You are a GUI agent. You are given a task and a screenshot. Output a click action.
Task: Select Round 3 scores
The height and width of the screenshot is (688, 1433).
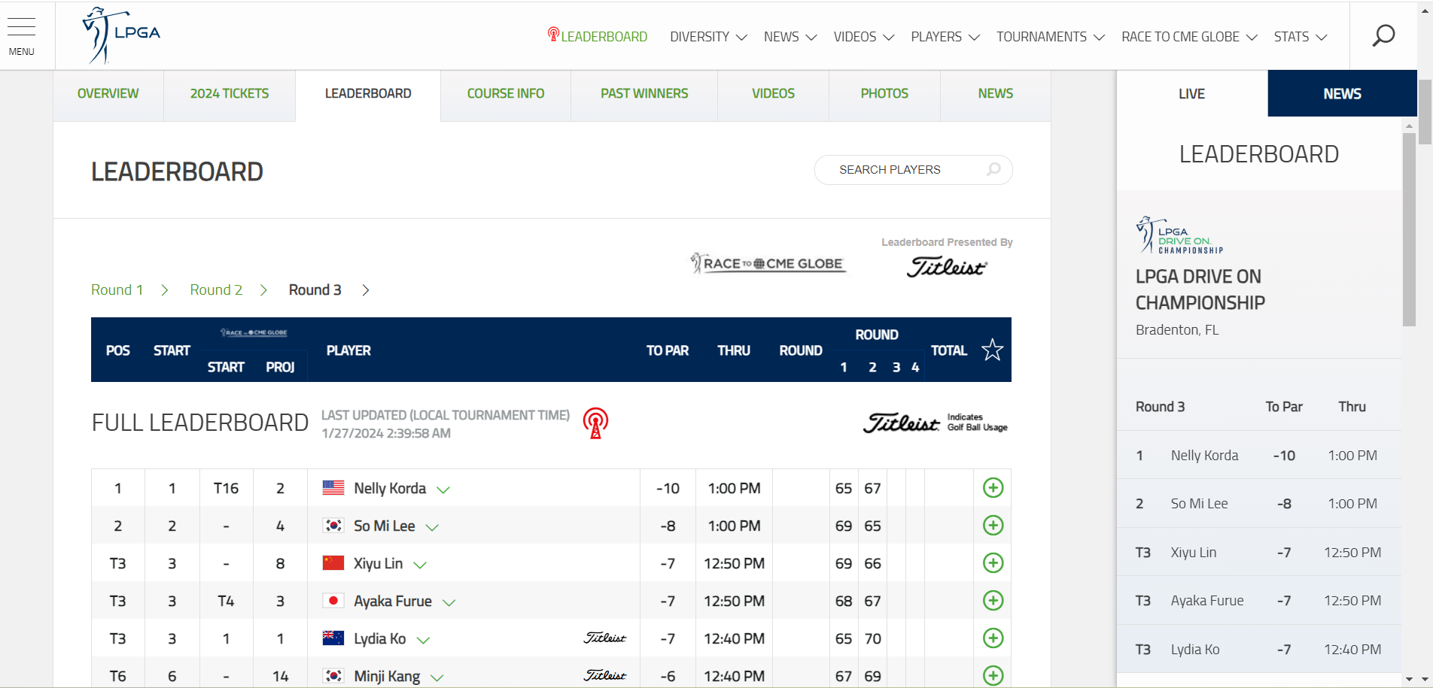pos(315,290)
